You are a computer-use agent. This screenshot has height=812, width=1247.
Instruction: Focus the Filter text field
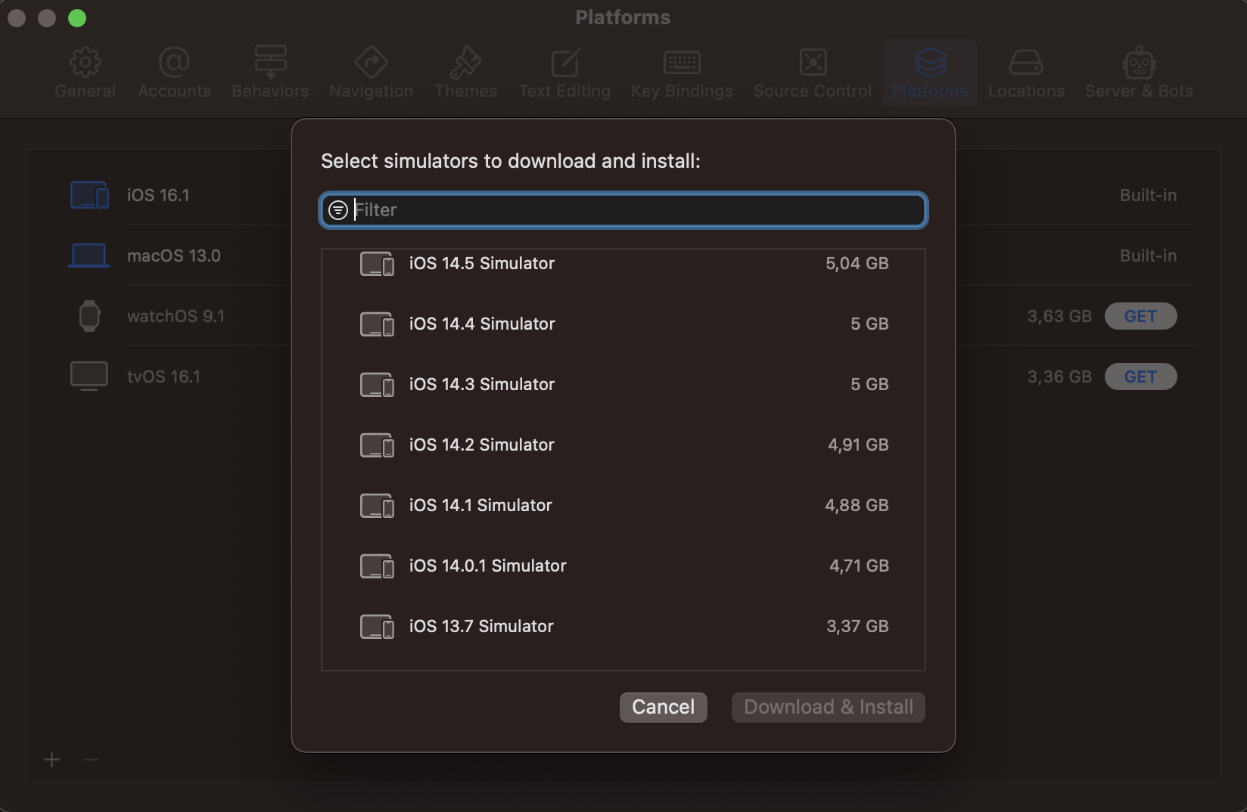coord(623,210)
